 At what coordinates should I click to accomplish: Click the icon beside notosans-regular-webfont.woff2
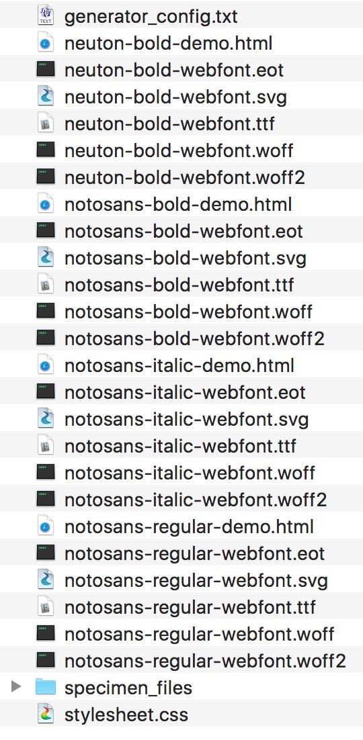tap(46, 661)
